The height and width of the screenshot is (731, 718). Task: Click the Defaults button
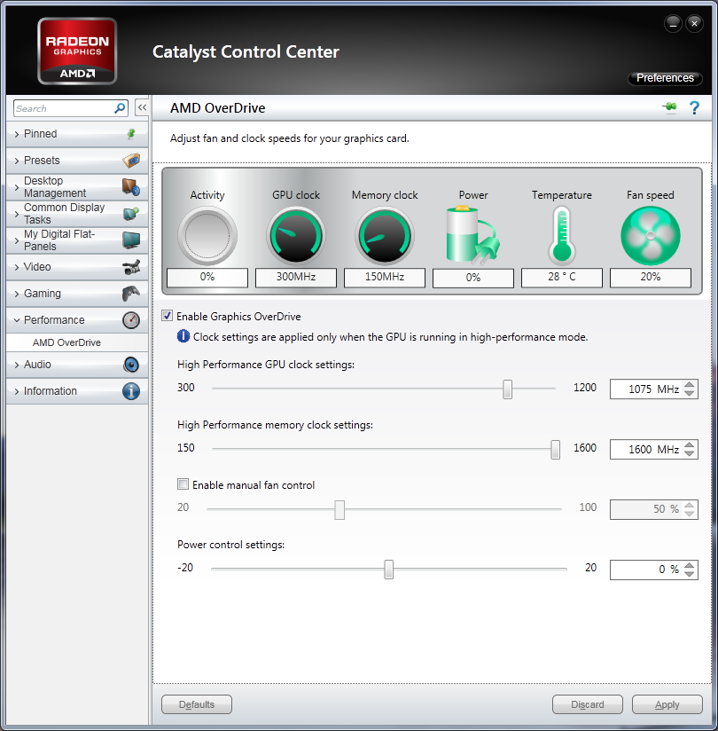click(x=197, y=704)
